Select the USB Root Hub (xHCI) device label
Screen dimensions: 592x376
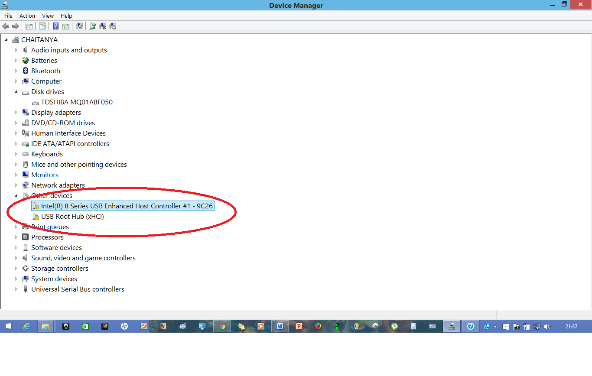(72, 217)
